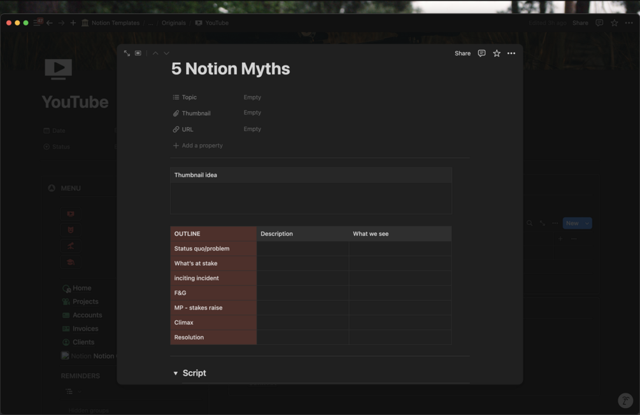Viewport: 640px width, 415px height.
Task: Open Projects in the sidebar menu
Action: tap(80, 301)
